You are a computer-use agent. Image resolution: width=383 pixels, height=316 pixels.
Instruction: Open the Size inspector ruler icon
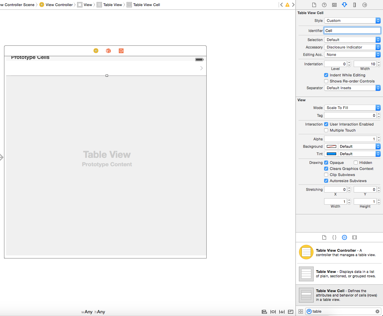pyautogui.click(x=354, y=5)
